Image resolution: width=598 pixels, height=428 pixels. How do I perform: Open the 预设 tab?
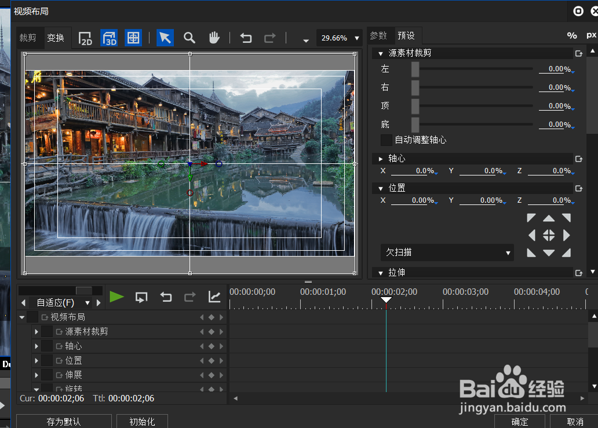[x=406, y=36]
